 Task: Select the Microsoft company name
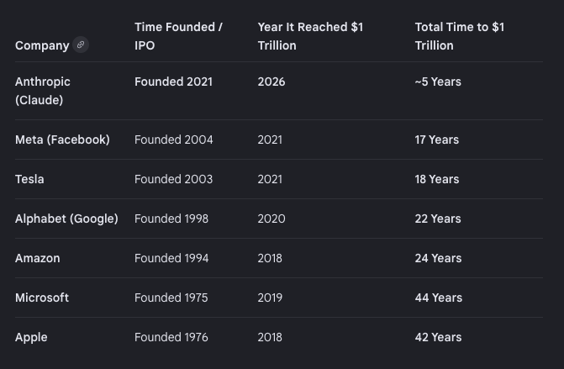[x=42, y=298]
